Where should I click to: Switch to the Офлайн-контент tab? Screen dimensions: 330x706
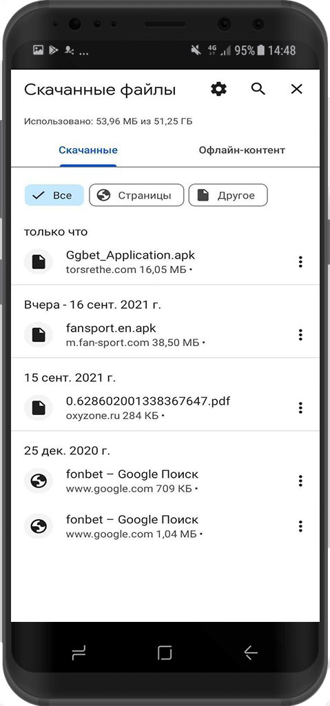[x=242, y=150]
